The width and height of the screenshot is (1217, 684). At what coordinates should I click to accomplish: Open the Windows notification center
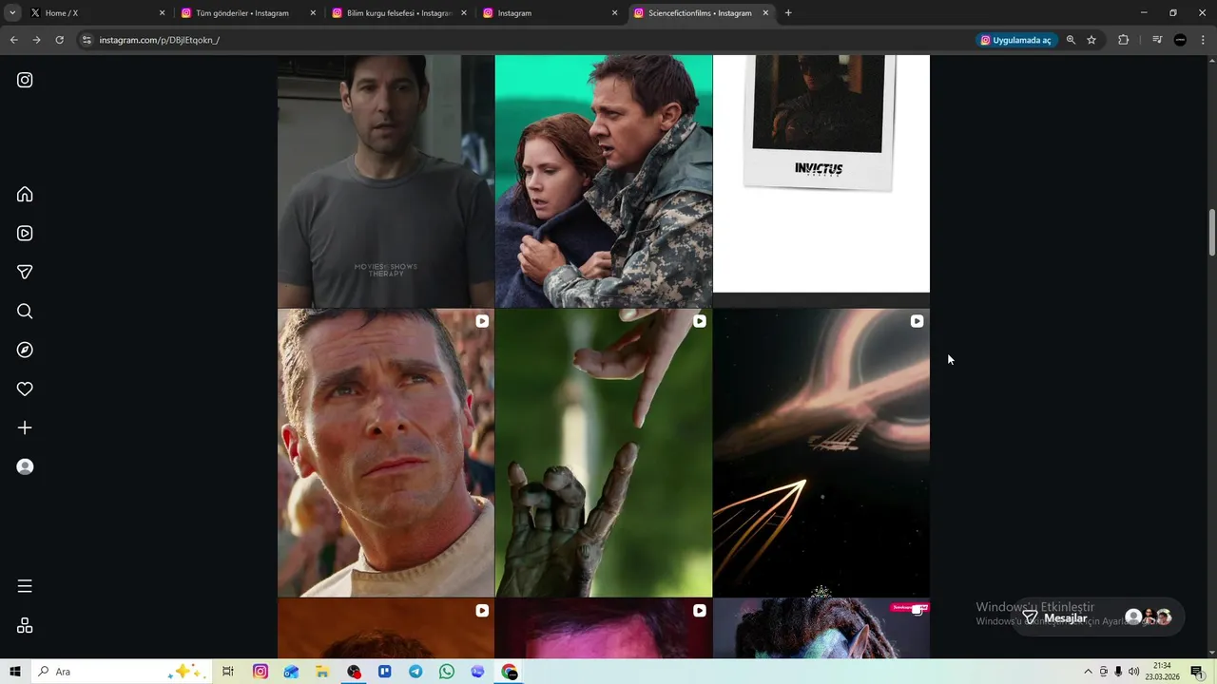[x=1197, y=672]
